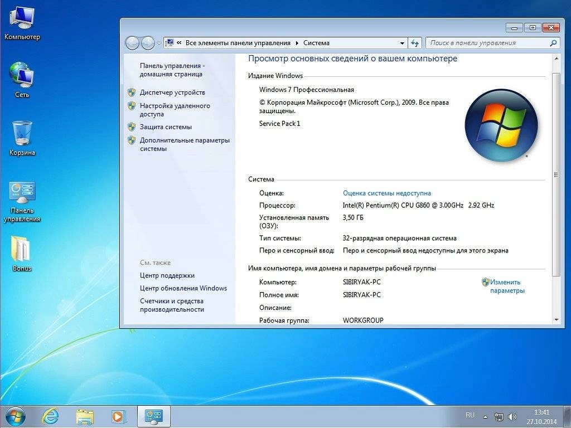Click the scrollbar up arrow
The height and width of the screenshot is (428, 571).
point(556,59)
